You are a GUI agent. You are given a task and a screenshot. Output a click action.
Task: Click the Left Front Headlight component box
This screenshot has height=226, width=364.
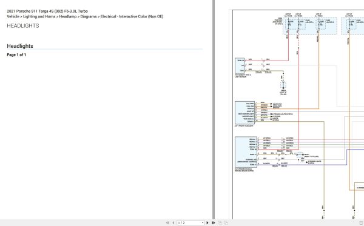(x=244, y=113)
